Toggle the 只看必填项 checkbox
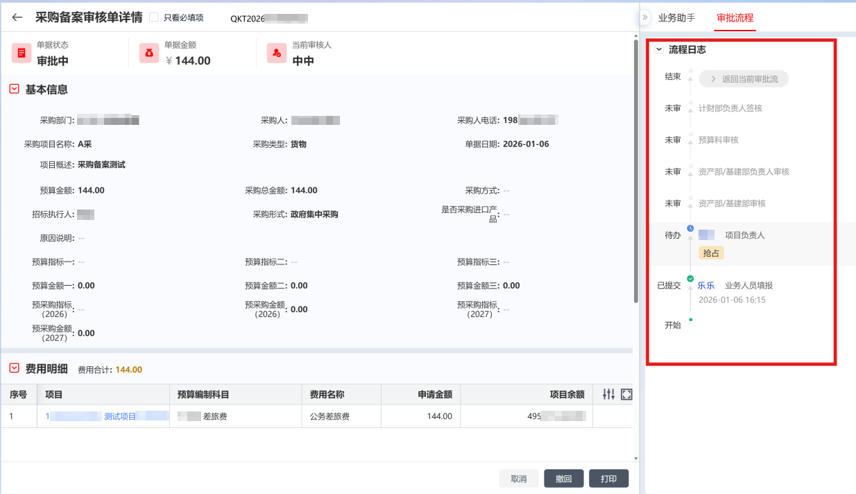This screenshot has height=494, width=856. (154, 18)
